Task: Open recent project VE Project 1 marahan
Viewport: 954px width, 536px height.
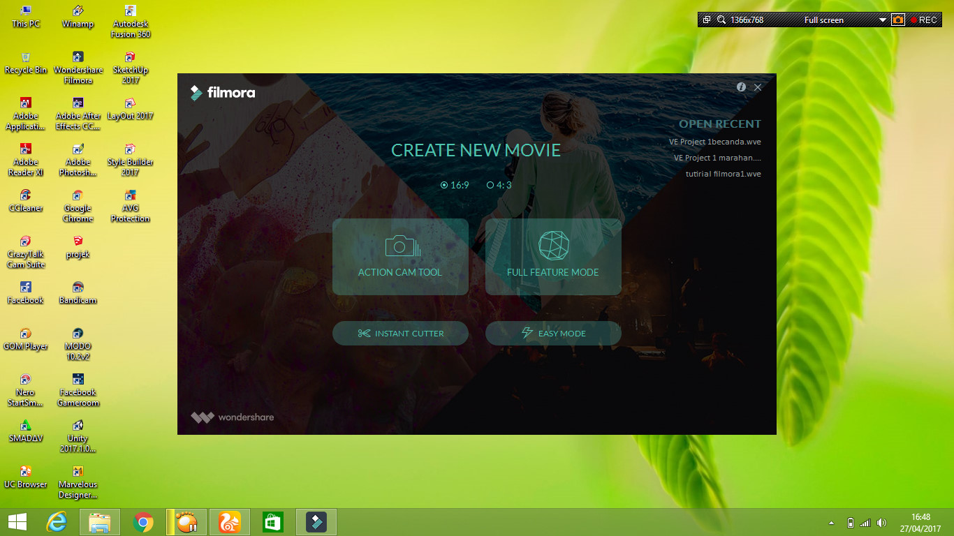Action: tap(717, 158)
